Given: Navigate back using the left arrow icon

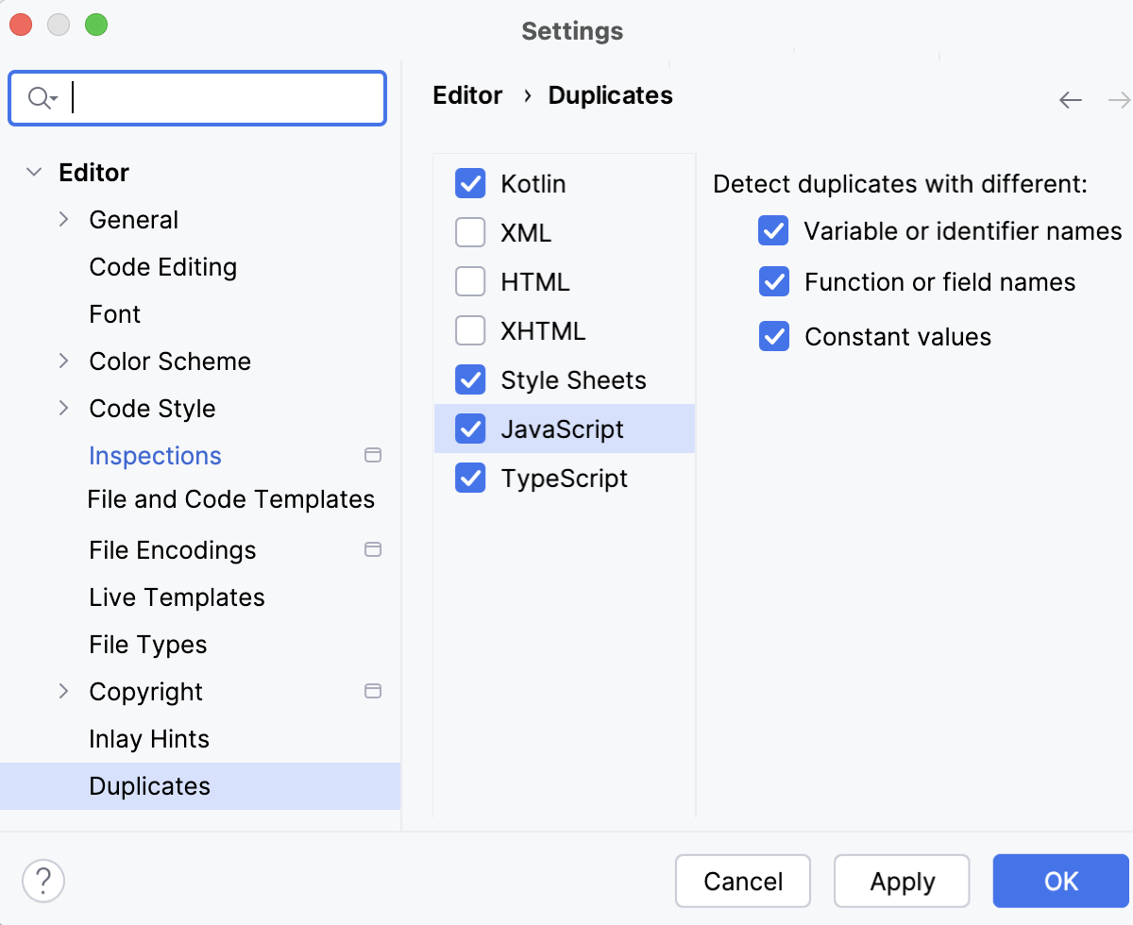Looking at the screenshot, I should (x=1070, y=100).
